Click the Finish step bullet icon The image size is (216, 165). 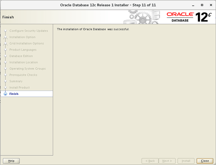click(5, 94)
